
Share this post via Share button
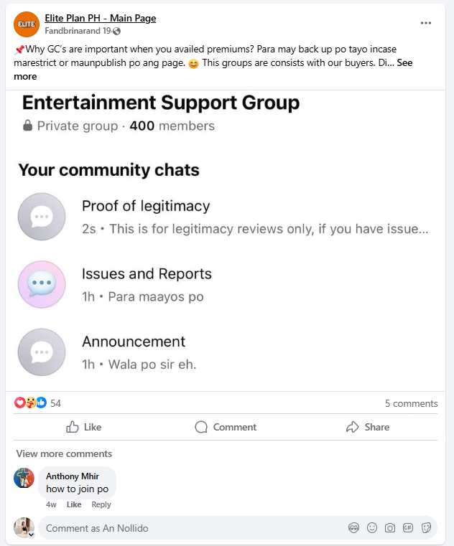(367, 427)
